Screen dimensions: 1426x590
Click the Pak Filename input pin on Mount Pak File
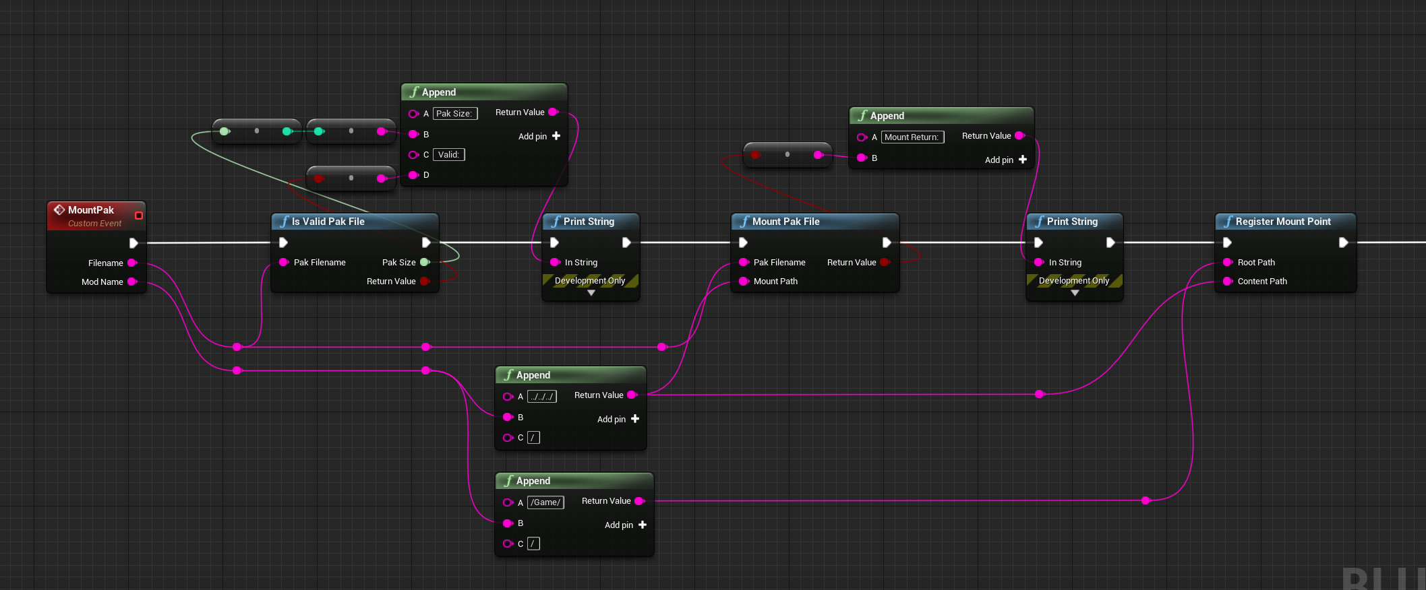(744, 262)
